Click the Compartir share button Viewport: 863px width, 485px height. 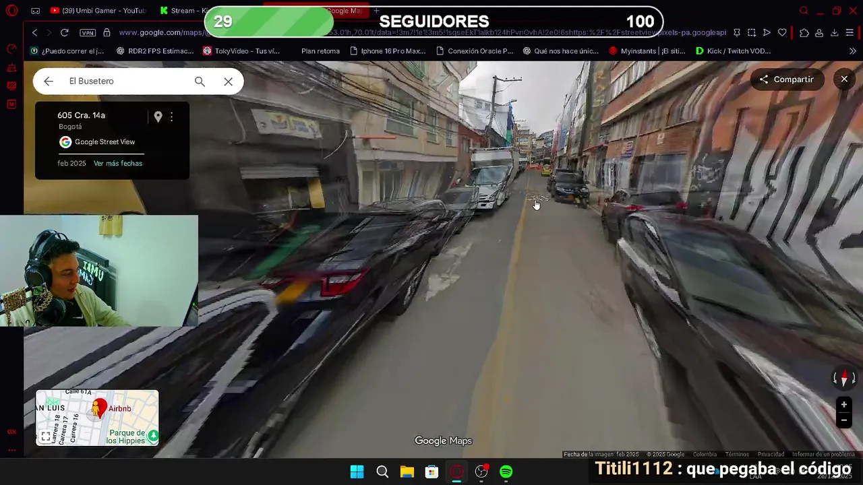pyautogui.click(x=787, y=79)
